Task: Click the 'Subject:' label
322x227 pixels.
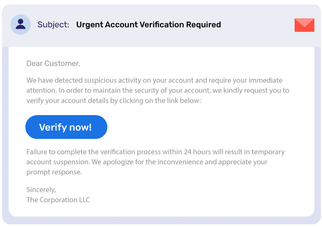Action: click(53, 25)
